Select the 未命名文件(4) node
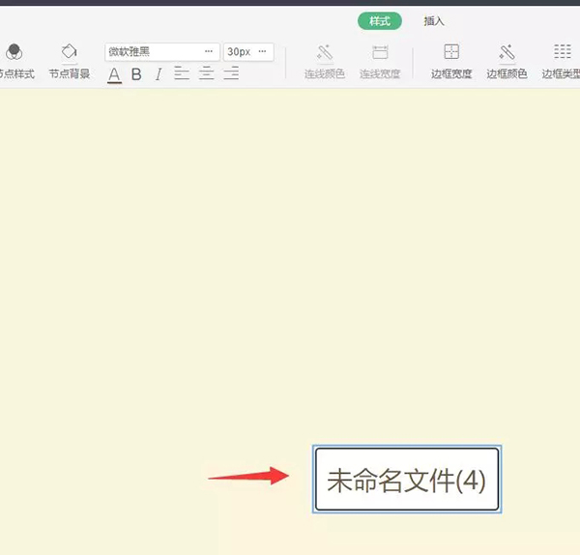 407,480
